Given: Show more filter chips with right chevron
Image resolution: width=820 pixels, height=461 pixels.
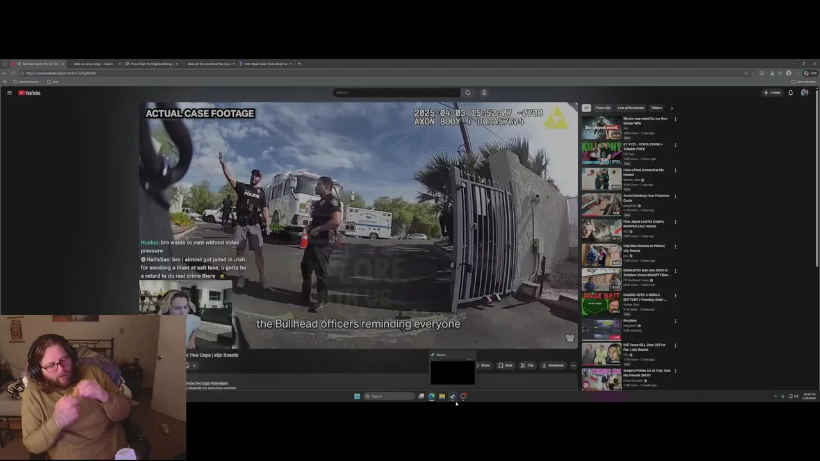Looking at the screenshot, I should click(x=671, y=108).
